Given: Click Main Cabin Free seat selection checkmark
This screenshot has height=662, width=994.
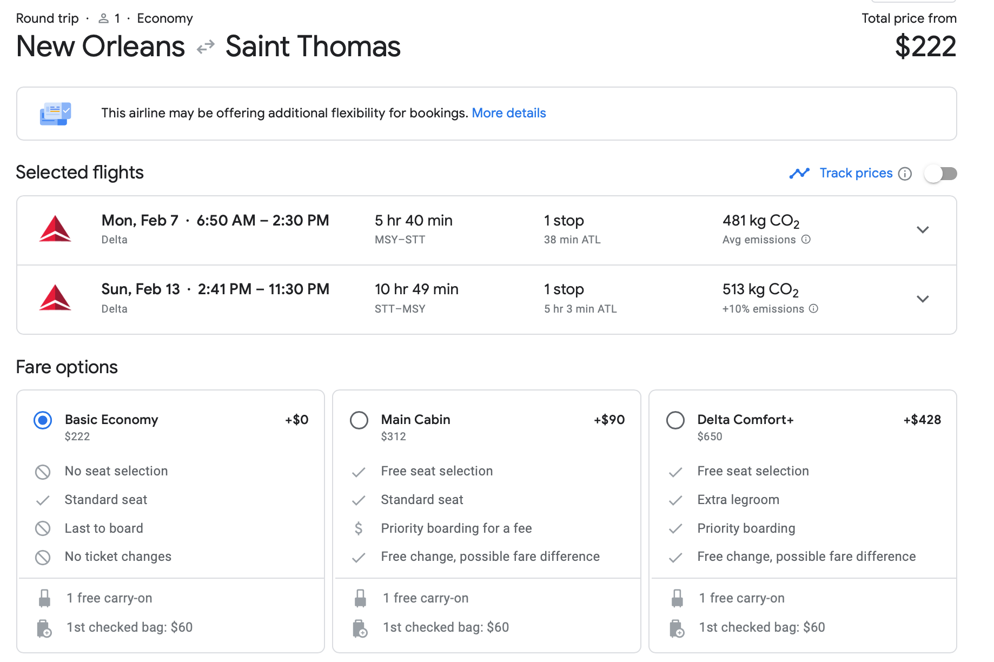Looking at the screenshot, I should (x=359, y=472).
